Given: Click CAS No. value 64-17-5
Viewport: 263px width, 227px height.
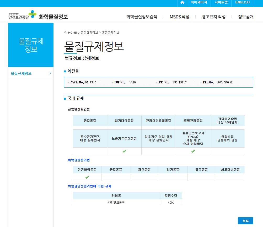Looking at the screenshot, I should (90, 82).
